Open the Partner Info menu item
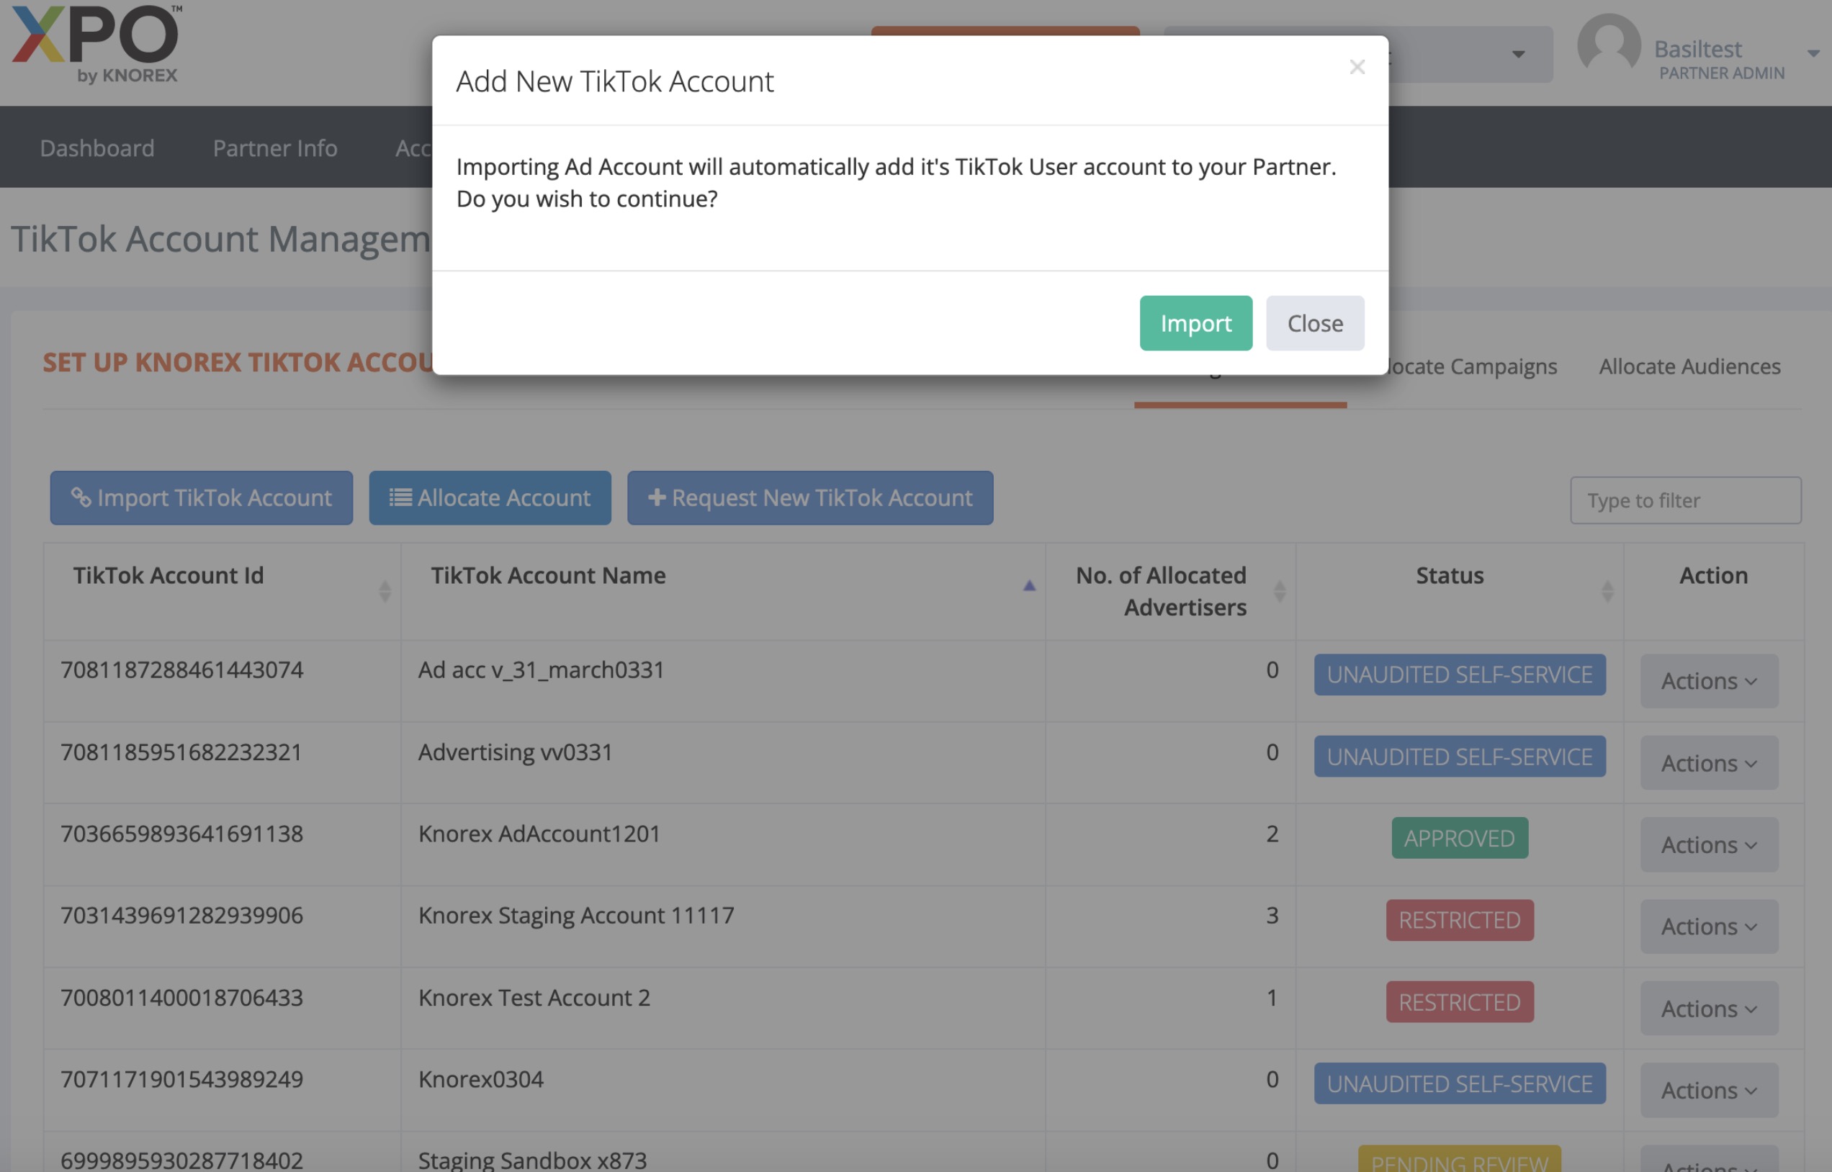The width and height of the screenshot is (1832, 1172). point(275,148)
